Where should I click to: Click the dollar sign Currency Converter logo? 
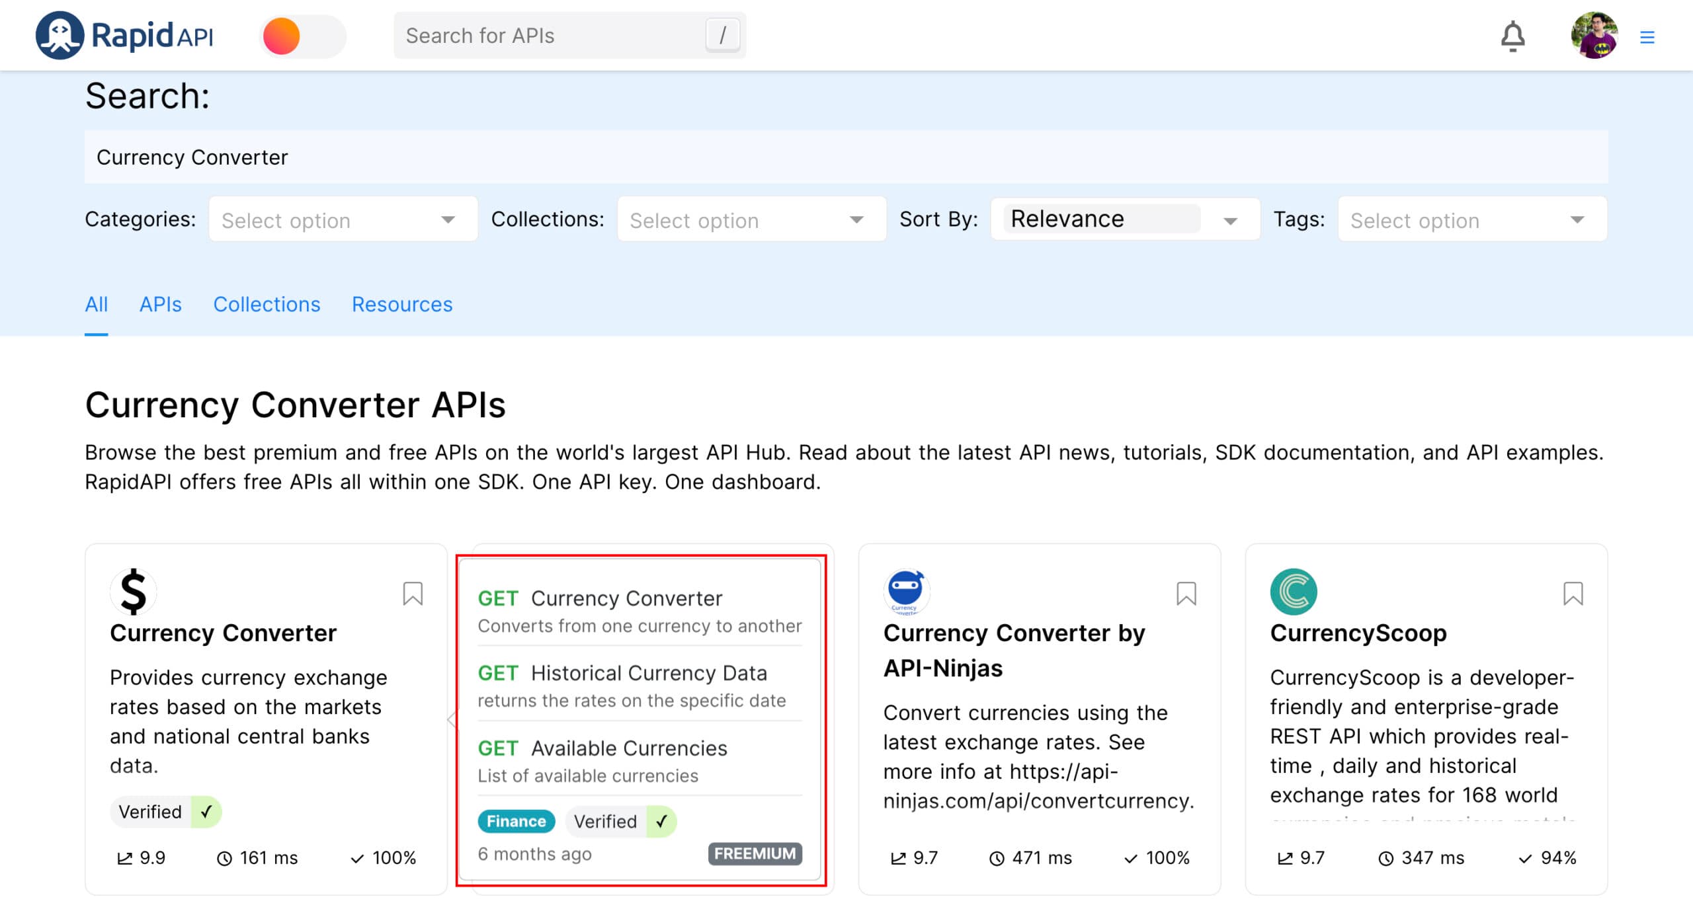[x=133, y=591]
